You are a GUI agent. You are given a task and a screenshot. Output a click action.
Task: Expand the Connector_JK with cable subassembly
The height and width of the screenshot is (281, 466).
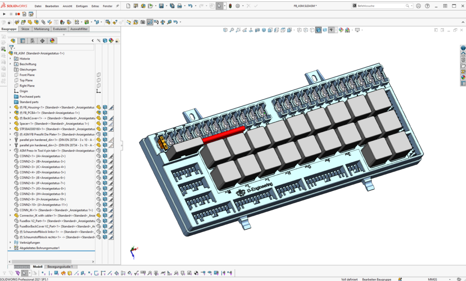point(10,215)
